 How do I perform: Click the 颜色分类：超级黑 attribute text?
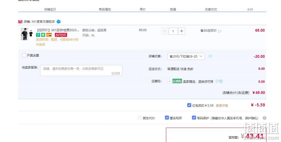94,30
